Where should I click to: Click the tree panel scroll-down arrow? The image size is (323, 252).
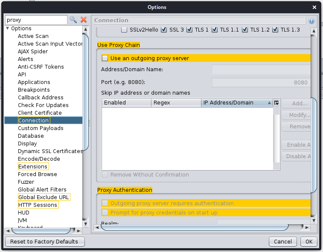coord(86,223)
